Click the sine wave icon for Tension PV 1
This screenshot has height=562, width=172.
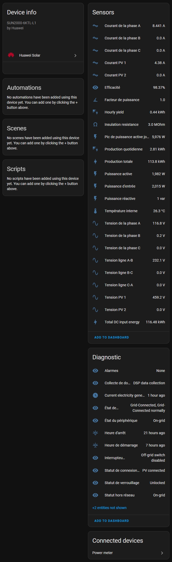click(x=95, y=297)
